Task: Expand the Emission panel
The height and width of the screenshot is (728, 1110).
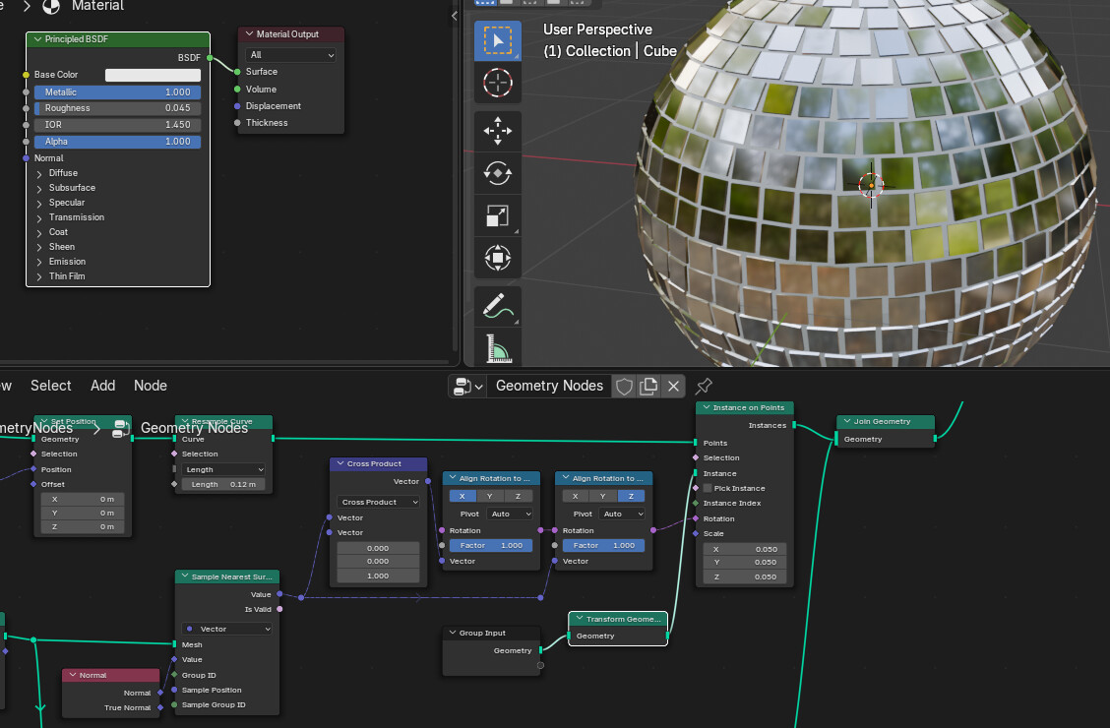Action: point(39,262)
